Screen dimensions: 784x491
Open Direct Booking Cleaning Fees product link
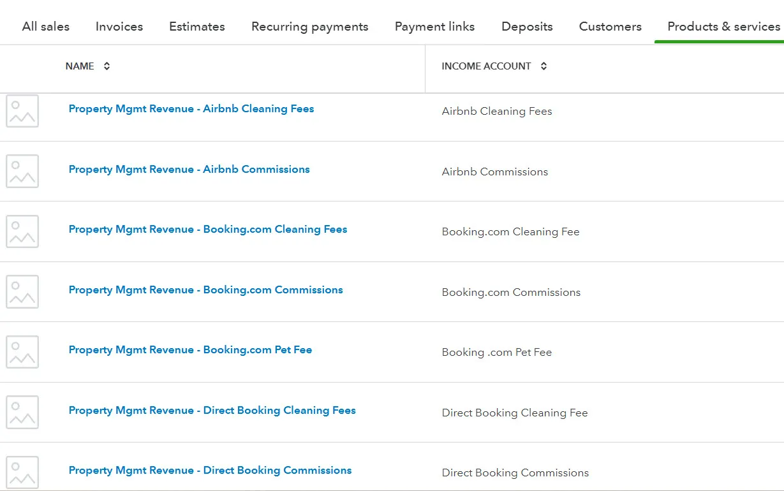tap(212, 411)
